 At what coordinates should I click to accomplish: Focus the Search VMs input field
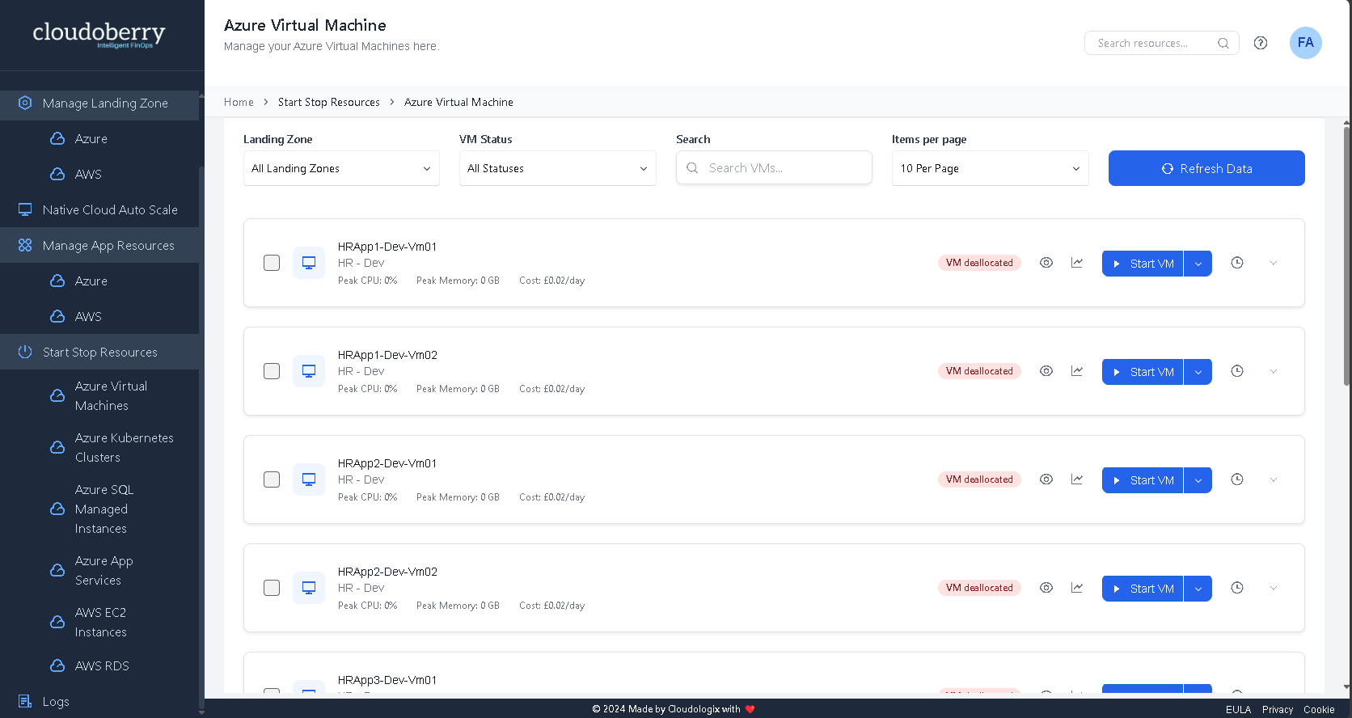pyautogui.click(x=774, y=167)
